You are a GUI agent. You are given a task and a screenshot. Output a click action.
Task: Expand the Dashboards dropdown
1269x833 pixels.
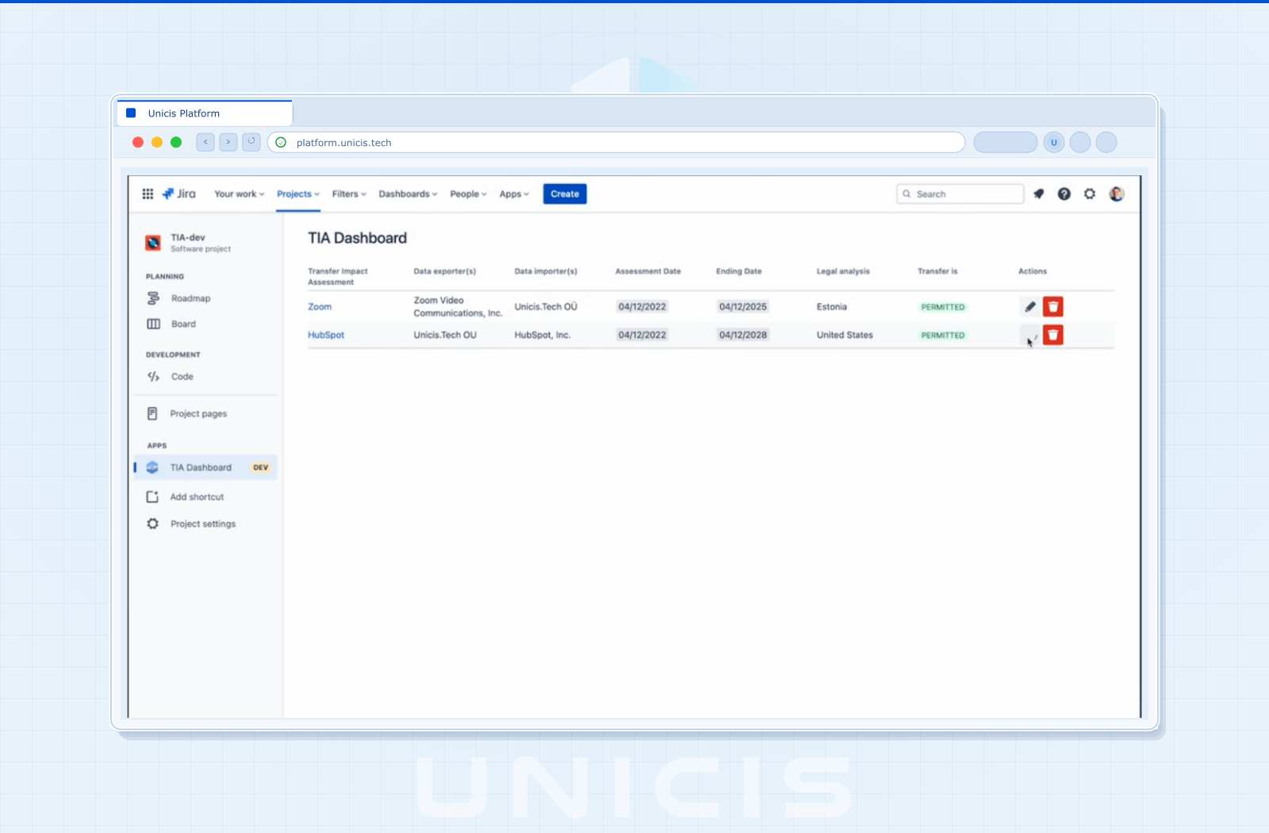click(x=408, y=194)
